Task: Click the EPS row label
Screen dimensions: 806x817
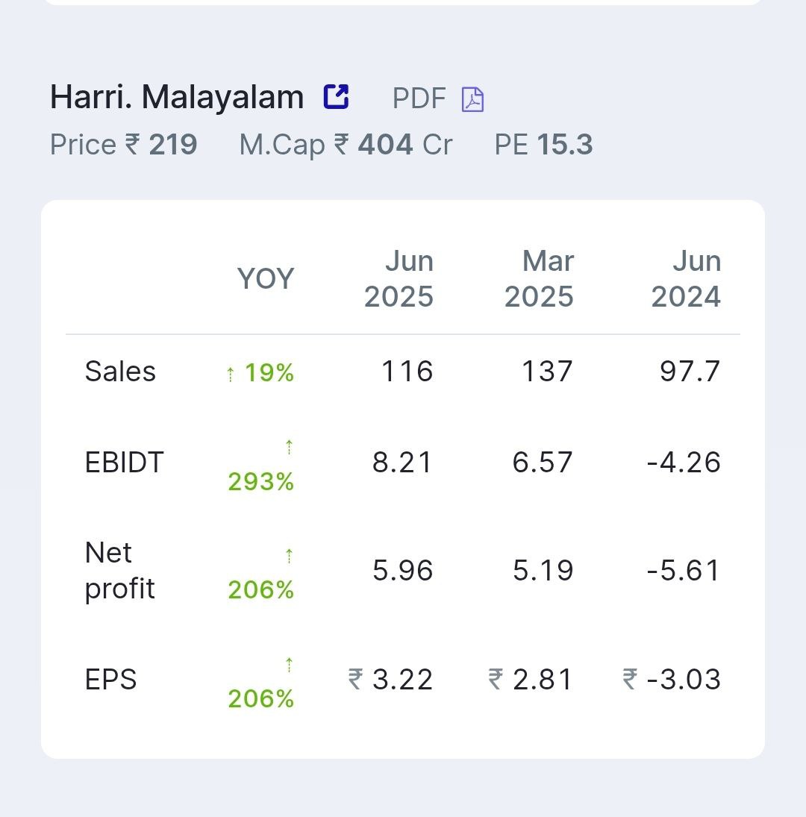Action: (111, 680)
